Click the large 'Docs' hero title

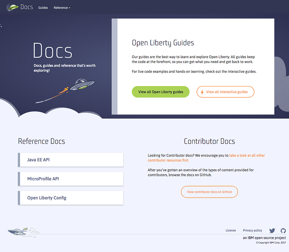(53, 51)
